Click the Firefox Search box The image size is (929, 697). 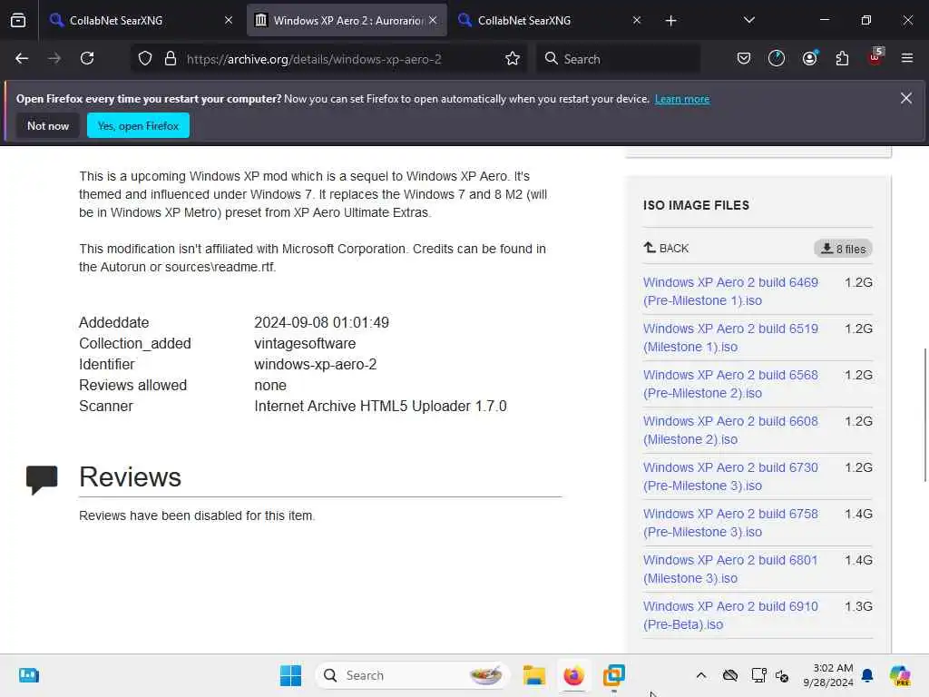(x=618, y=59)
